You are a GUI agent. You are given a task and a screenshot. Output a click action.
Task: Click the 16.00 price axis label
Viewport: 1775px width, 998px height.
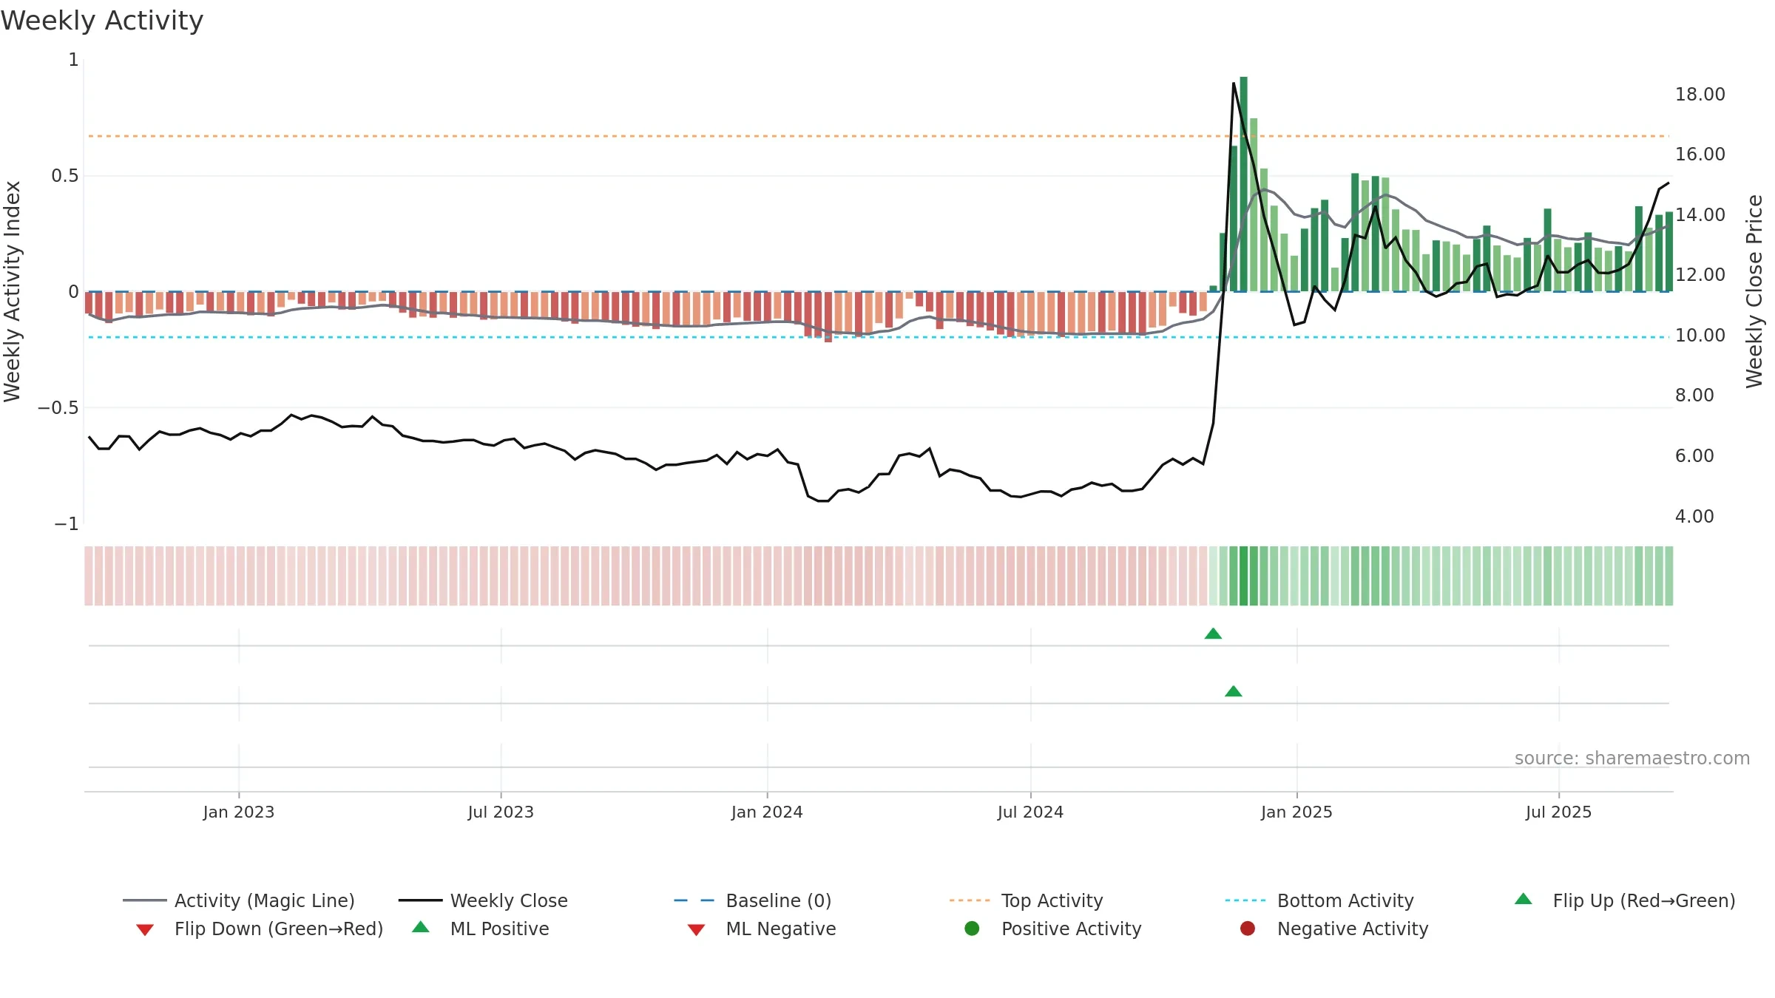tap(1700, 155)
